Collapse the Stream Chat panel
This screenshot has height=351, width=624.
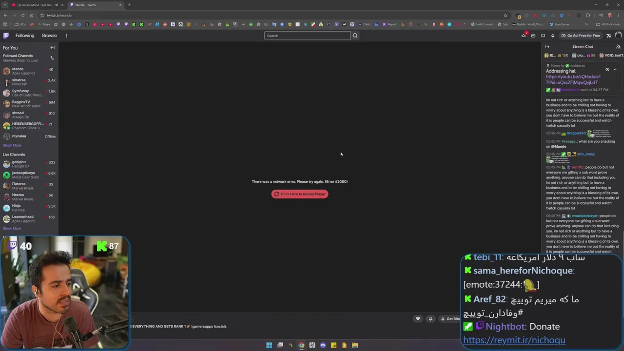pos(547,47)
